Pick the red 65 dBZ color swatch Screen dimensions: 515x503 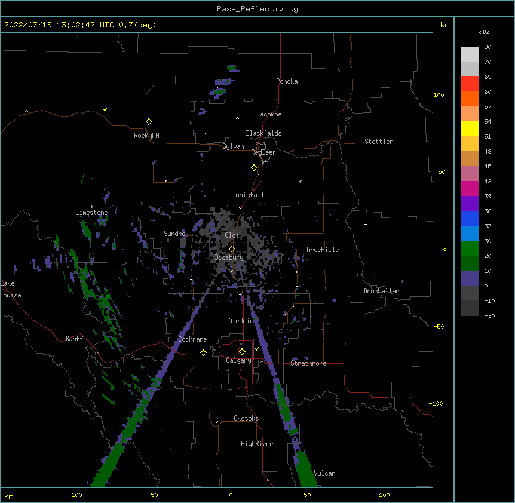470,84
